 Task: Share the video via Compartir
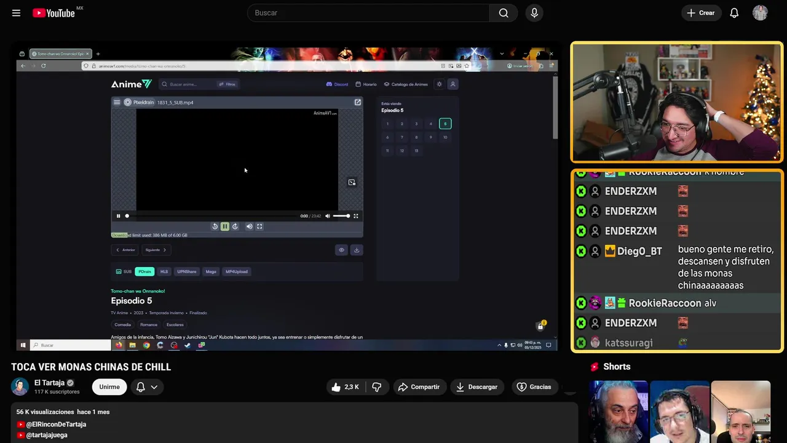419,387
